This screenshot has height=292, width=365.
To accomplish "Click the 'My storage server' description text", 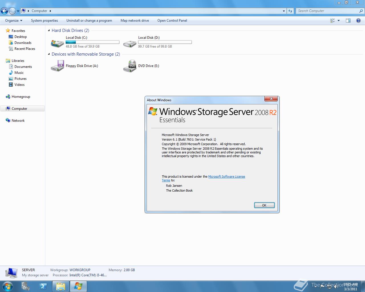I will coord(35,275).
